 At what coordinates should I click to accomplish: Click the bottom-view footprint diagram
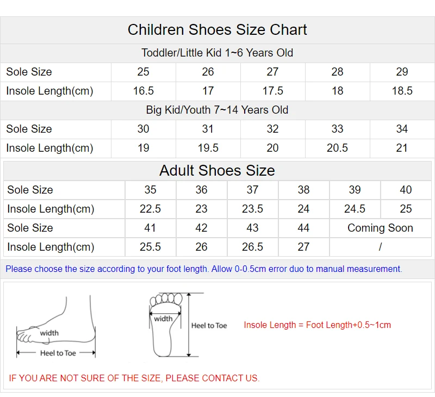166,324
